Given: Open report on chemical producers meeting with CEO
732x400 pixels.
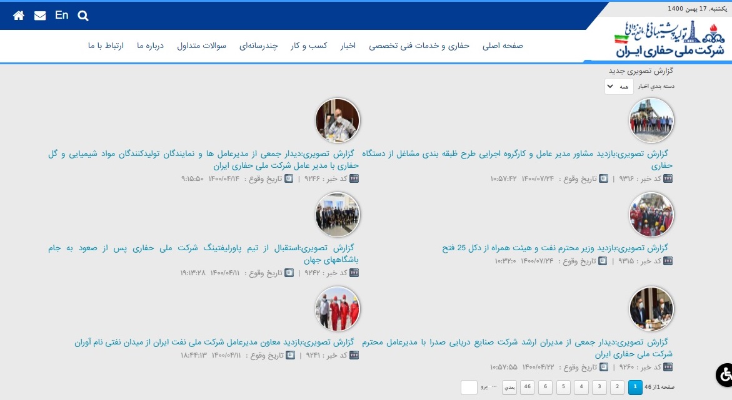Looking at the screenshot, I should click(204, 160).
